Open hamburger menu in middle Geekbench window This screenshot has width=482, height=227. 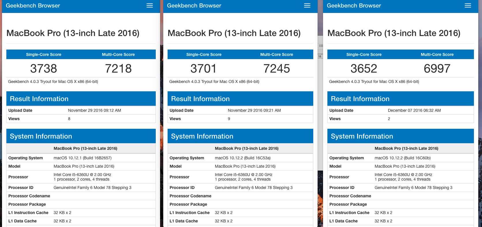tap(307, 5)
